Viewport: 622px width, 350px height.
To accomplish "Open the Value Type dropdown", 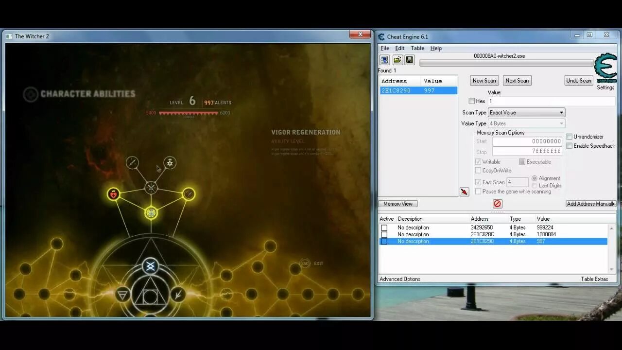I will pos(526,123).
